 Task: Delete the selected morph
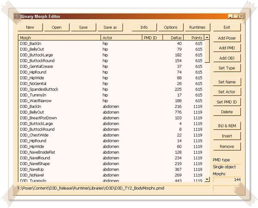tap(227, 112)
